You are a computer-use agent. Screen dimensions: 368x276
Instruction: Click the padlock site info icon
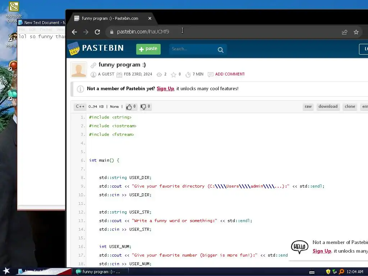[x=112, y=32]
